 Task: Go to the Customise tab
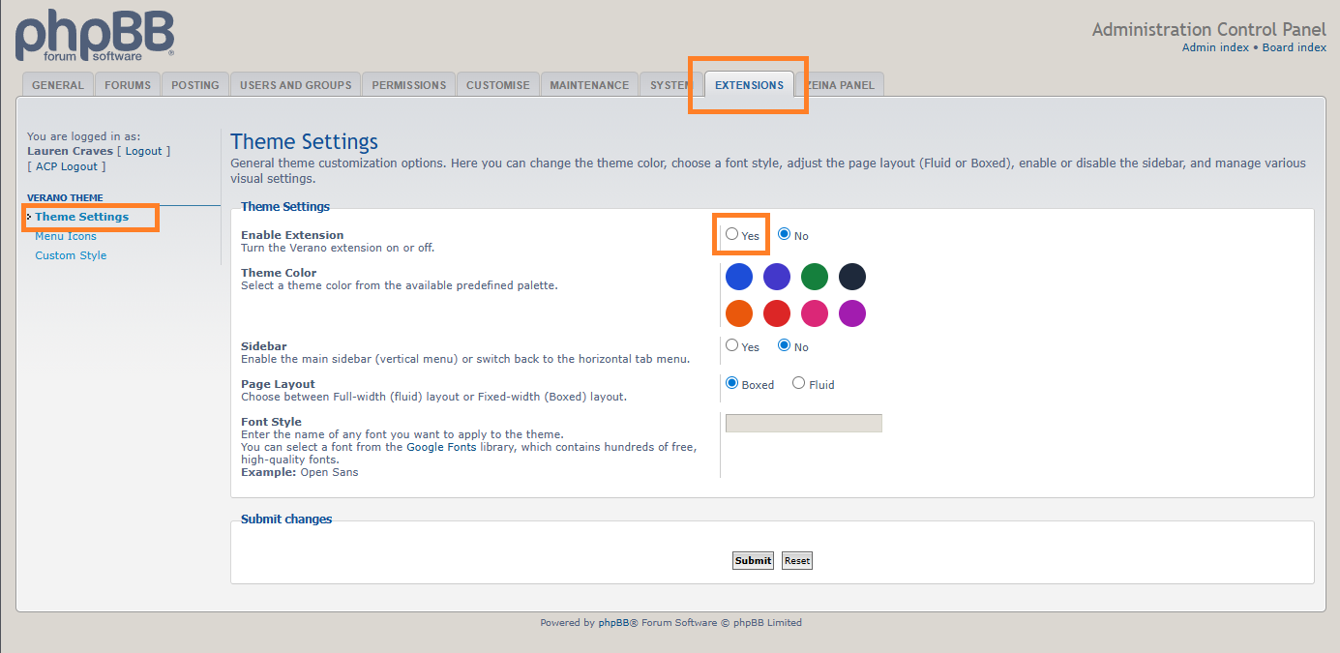click(497, 85)
